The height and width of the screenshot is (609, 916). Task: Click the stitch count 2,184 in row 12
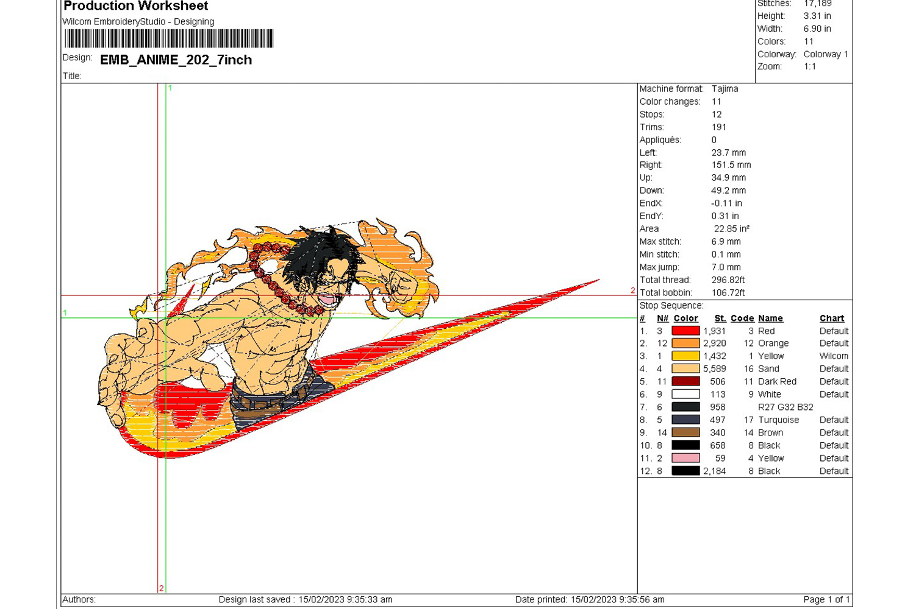pos(715,471)
